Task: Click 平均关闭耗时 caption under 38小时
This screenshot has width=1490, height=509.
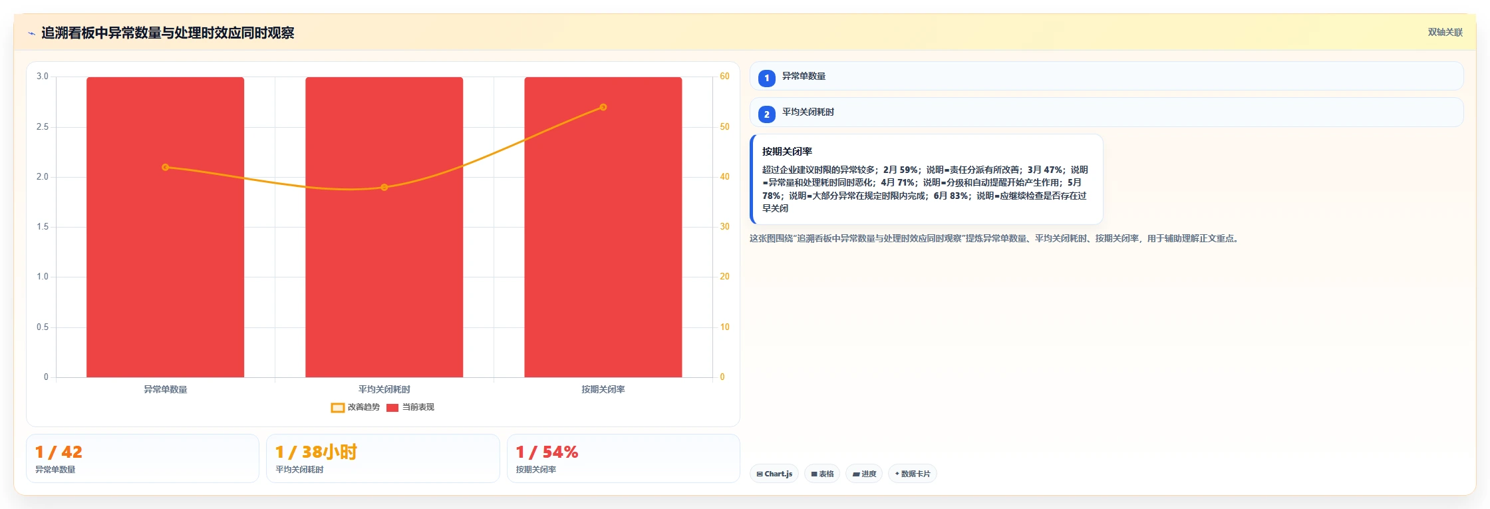Action: [299, 470]
